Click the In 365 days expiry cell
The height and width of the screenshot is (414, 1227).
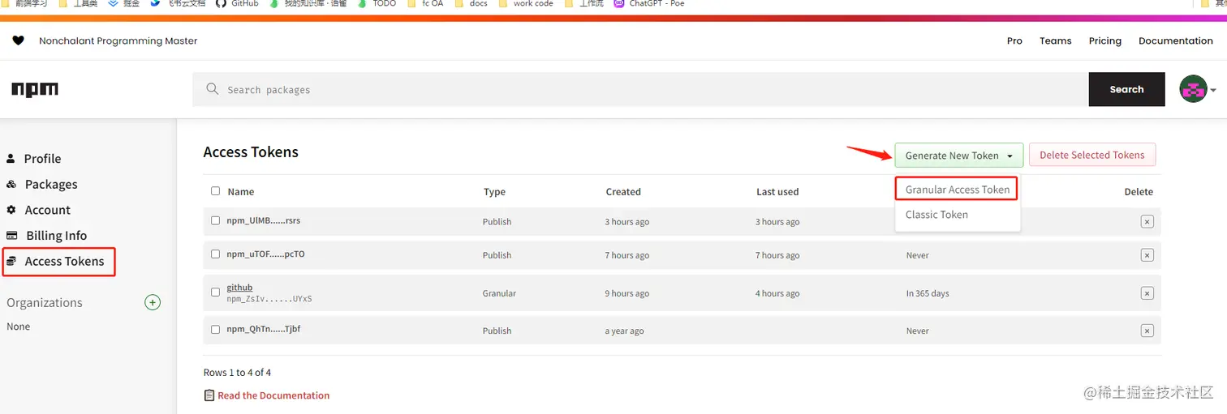click(x=928, y=293)
